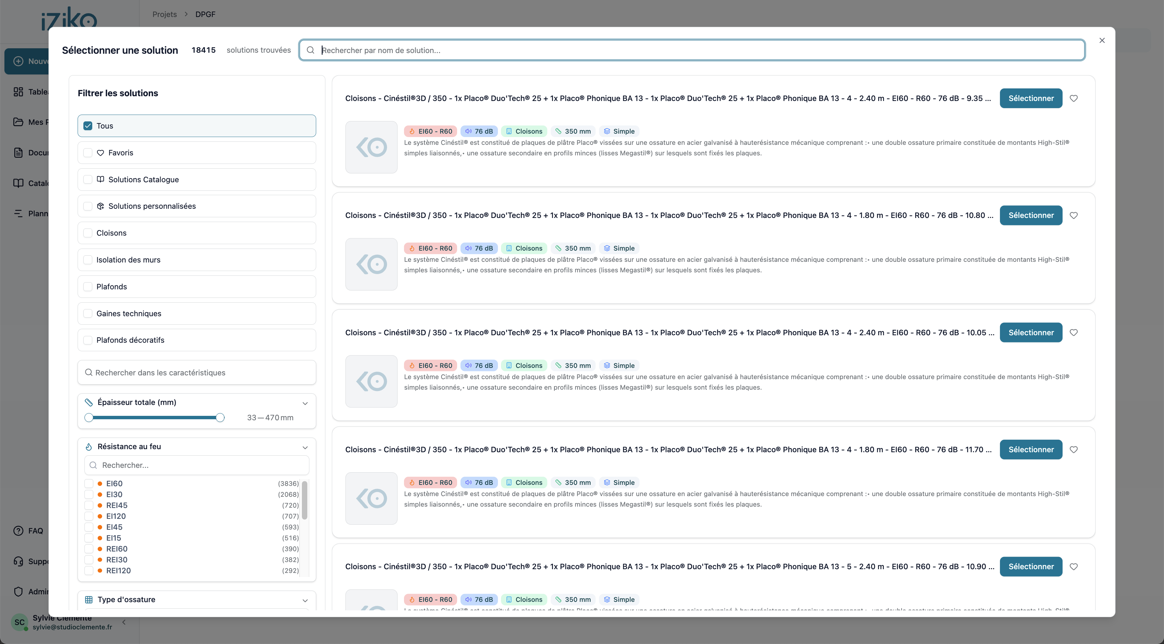Click the EI60 - R60 fire tag on first solution
Image resolution: width=1164 pixels, height=644 pixels.
(x=430, y=131)
